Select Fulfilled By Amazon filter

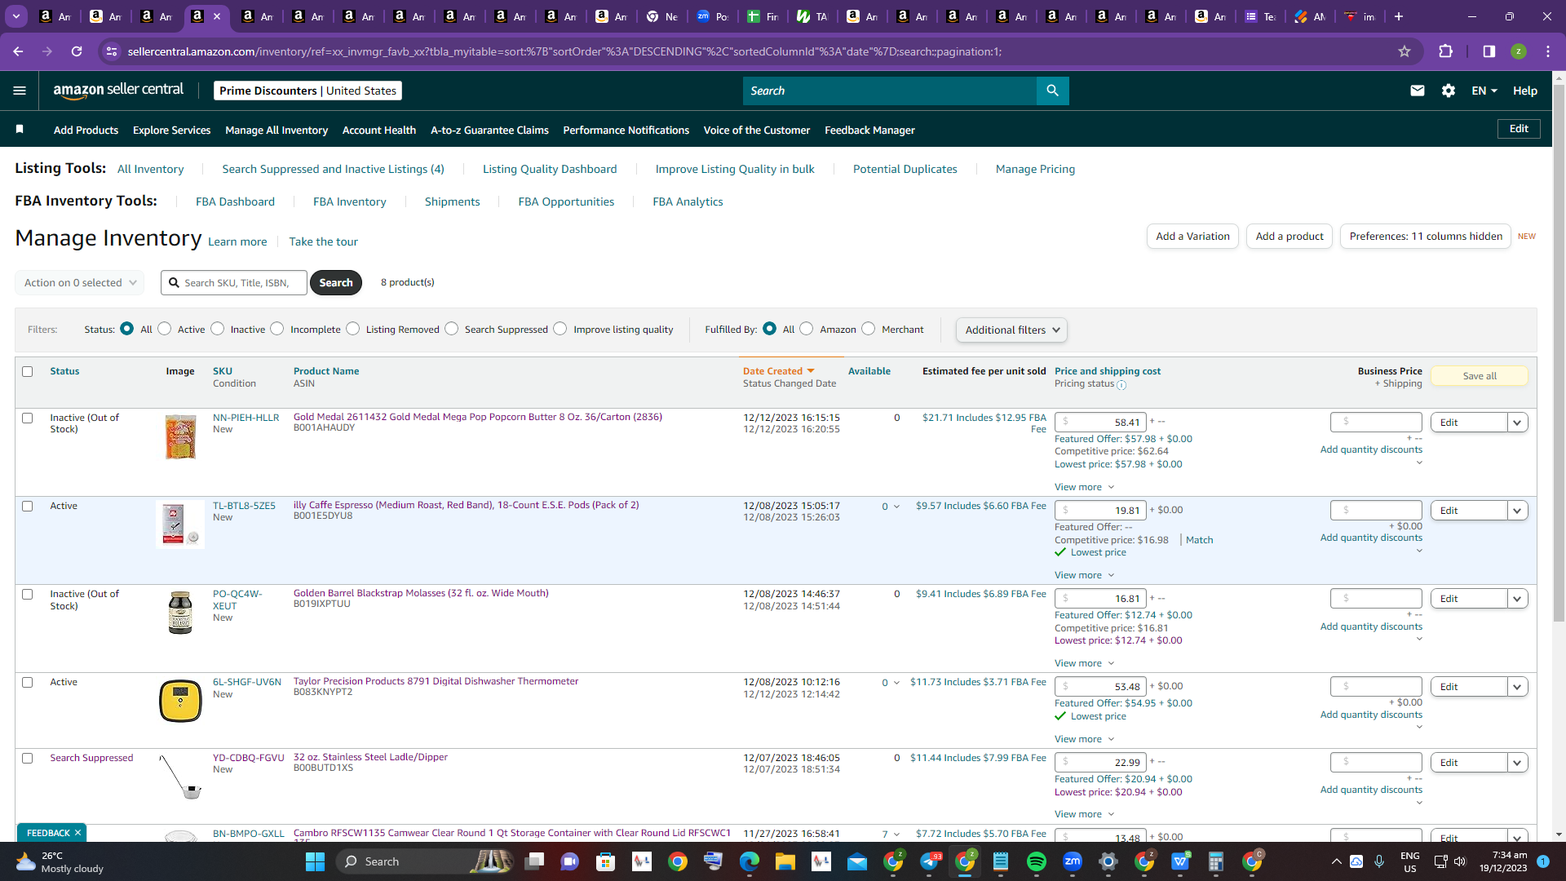click(x=806, y=329)
